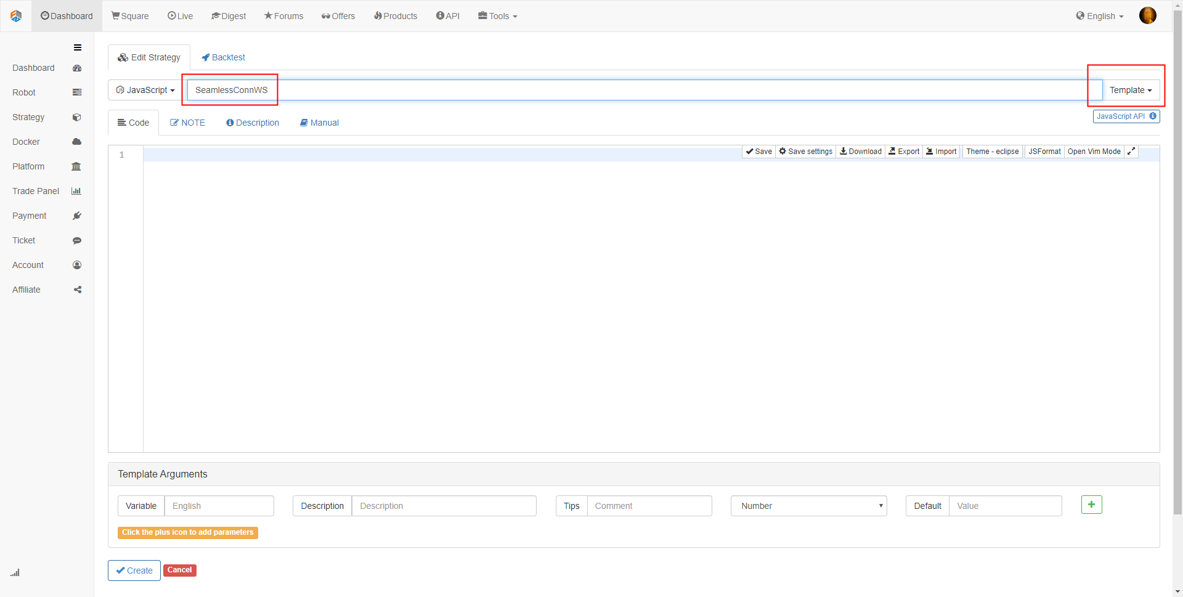Viewport: 1183px width, 597px height.
Task: Download the strategy code
Action: coord(861,152)
